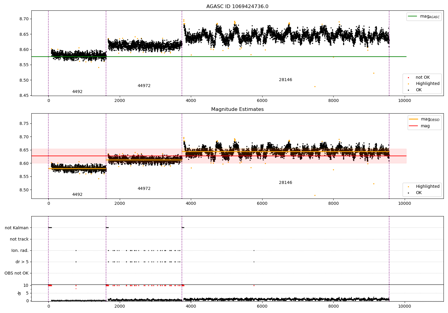
Task: Click x-tick '8000' under the bottom flags plot
Action: pos(333,306)
